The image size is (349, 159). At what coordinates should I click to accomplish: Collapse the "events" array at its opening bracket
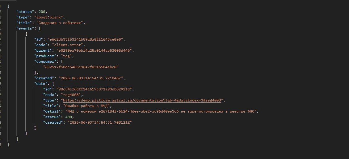40,28
